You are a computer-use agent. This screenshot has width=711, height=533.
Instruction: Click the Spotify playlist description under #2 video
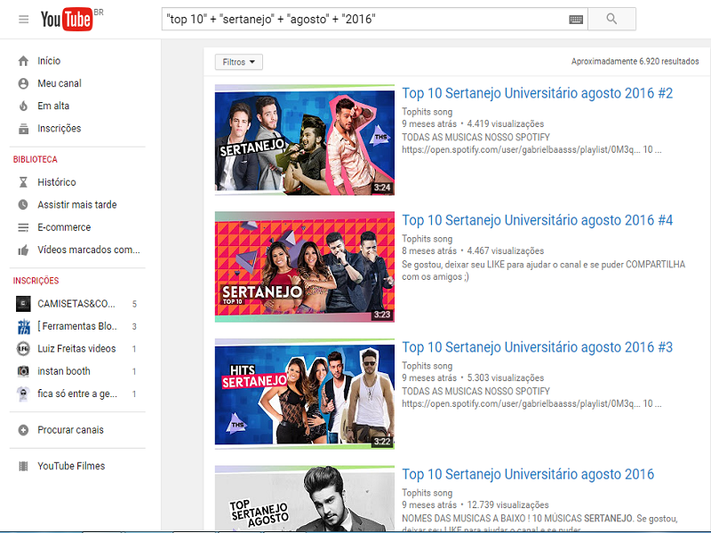[x=531, y=143]
